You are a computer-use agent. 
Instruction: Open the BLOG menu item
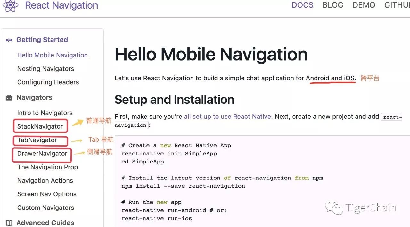pos(333,5)
